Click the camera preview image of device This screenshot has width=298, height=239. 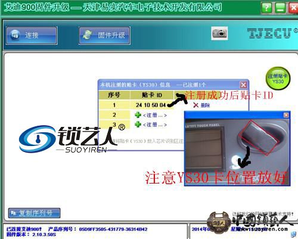pos(237,152)
